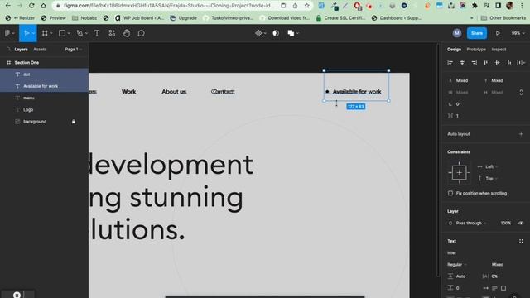530x298 pixels.
Task: Select the Hand tool
Action: pyautogui.click(x=127, y=33)
